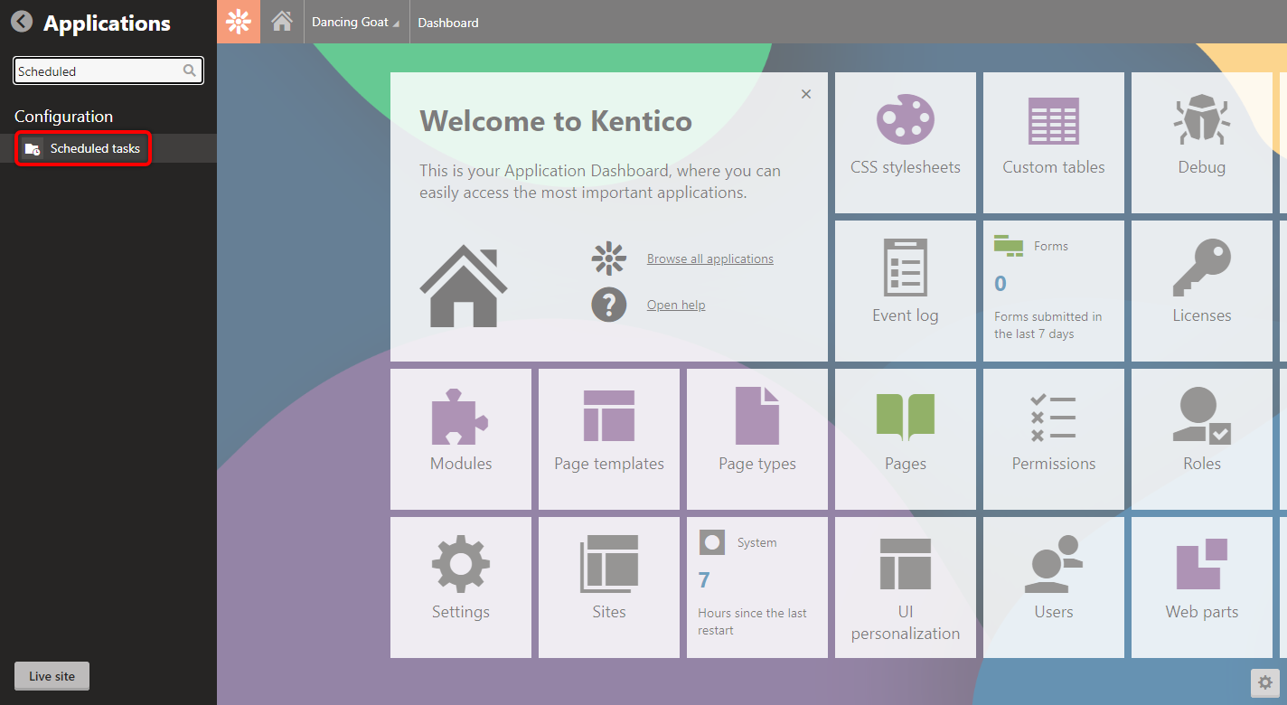Open the Users tile
This screenshot has height=705, width=1287.
[x=1054, y=587]
